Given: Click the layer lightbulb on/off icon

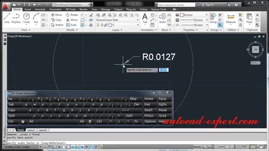Looking at the screenshot, I should point(98,25).
